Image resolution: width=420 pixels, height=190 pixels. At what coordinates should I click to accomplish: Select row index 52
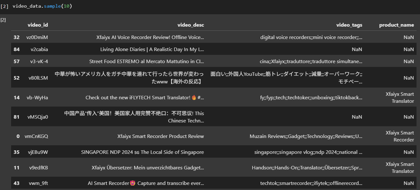point(17,78)
